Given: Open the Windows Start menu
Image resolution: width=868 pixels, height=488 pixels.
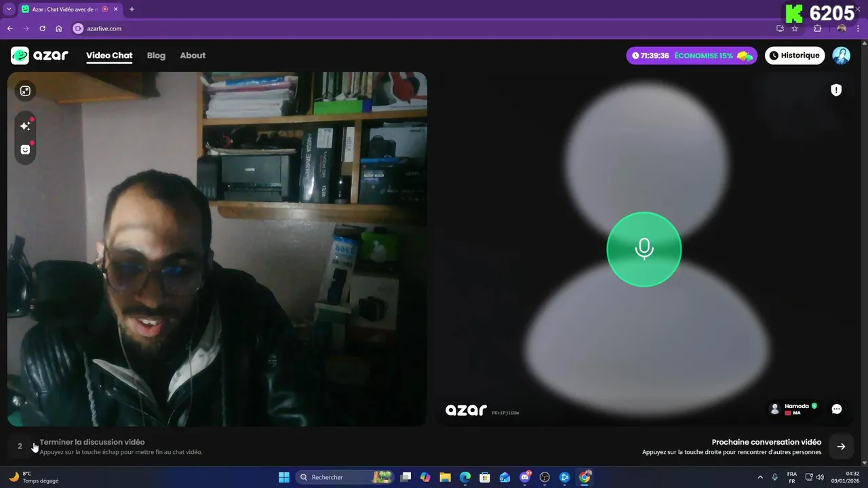Looking at the screenshot, I should tap(284, 477).
